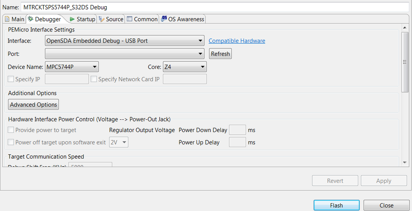Click the Refresh button
This screenshot has height=211, width=412.
click(221, 54)
